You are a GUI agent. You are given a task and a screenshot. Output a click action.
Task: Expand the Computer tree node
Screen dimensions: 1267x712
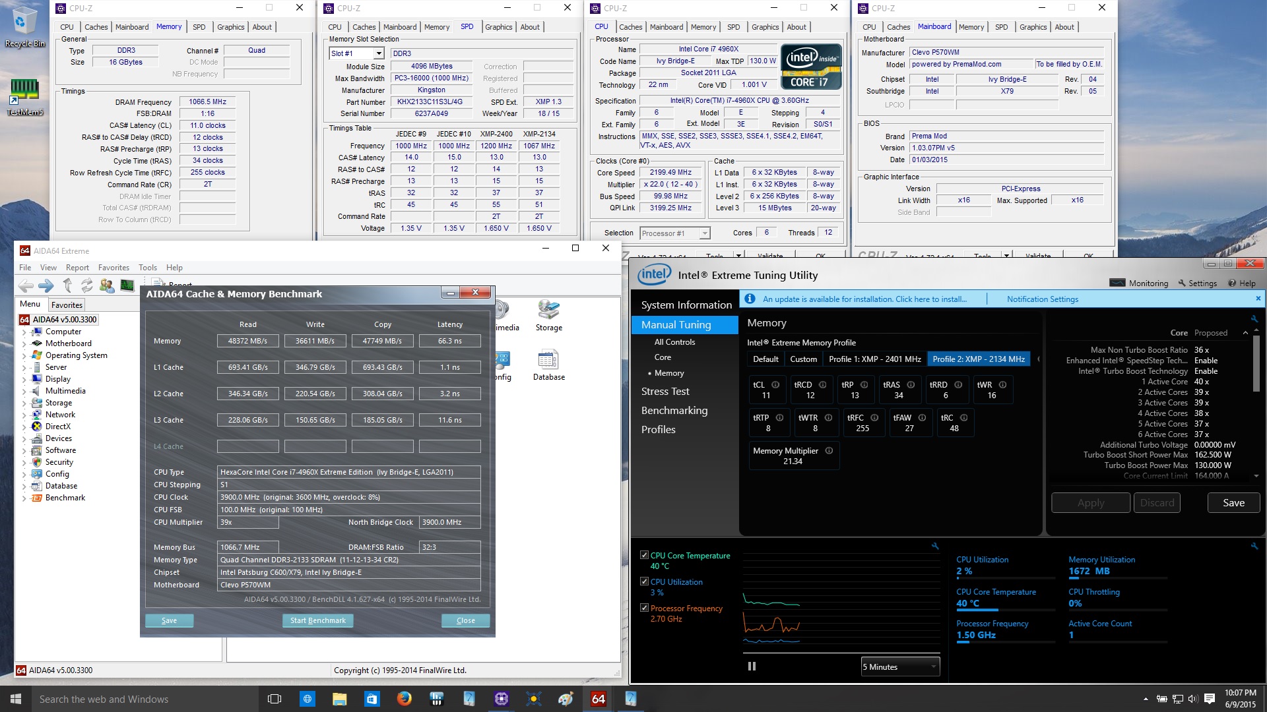click(24, 332)
